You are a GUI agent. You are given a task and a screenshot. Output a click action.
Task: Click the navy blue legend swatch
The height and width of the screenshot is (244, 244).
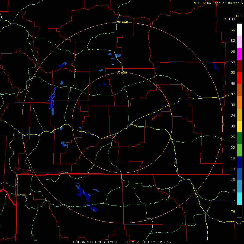(239, 162)
